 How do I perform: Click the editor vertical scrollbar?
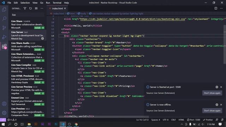(225, 44)
